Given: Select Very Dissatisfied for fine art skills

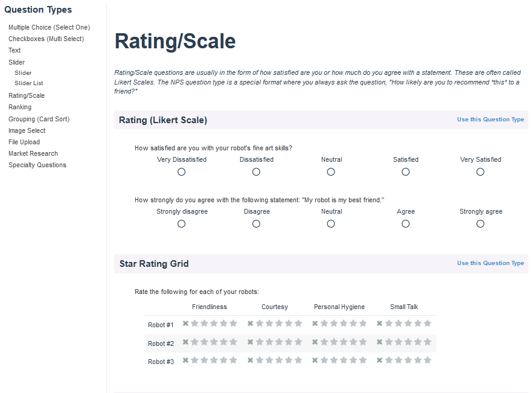Looking at the screenshot, I should [182, 172].
